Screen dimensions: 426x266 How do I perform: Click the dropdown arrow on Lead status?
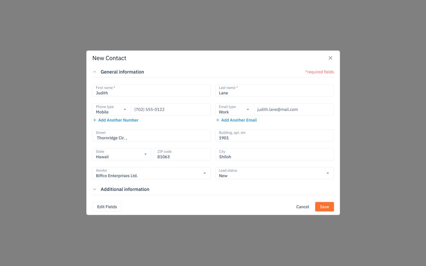pyautogui.click(x=327, y=173)
